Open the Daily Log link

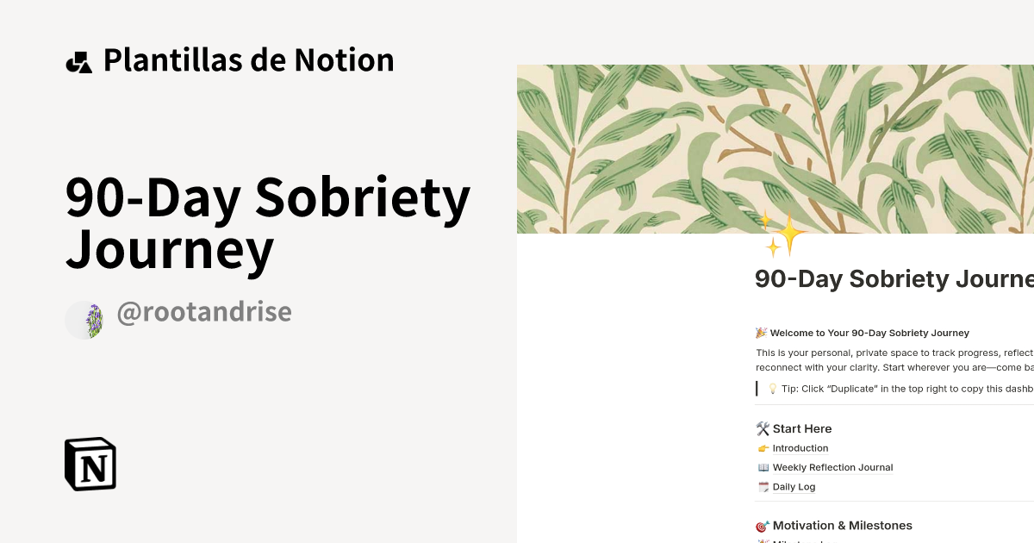coord(794,486)
